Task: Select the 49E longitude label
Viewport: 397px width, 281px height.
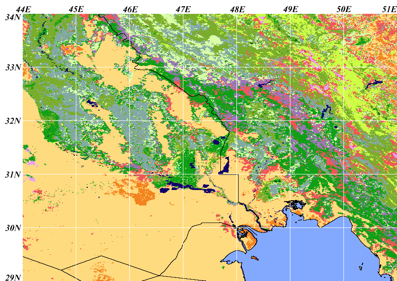Action: (290, 9)
